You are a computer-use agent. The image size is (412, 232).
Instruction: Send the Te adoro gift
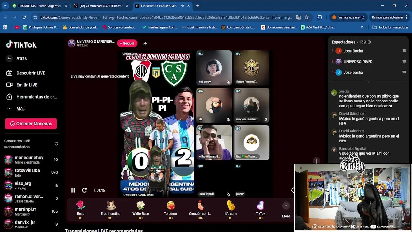171,210
